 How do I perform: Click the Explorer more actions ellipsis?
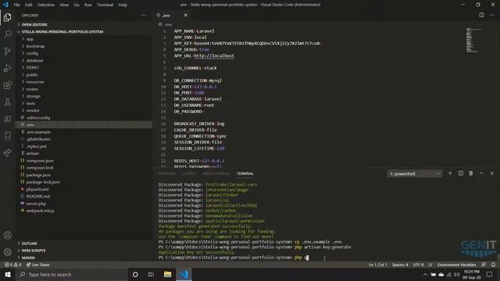144,15
